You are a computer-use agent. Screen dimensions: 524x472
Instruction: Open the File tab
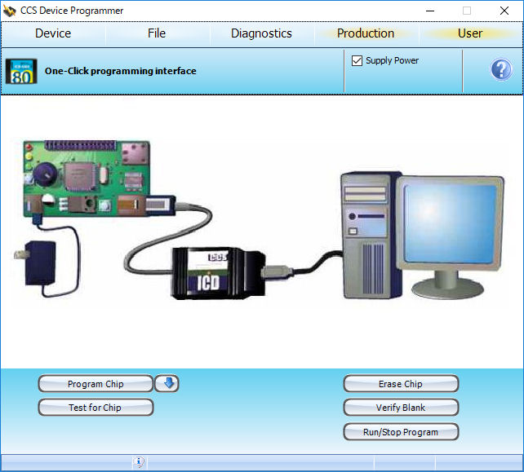coord(157,33)
